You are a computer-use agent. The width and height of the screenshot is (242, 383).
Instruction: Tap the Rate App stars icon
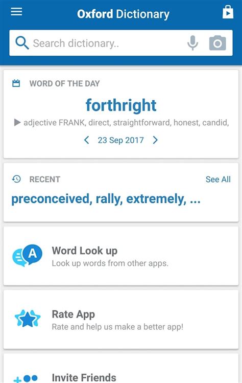28,318
